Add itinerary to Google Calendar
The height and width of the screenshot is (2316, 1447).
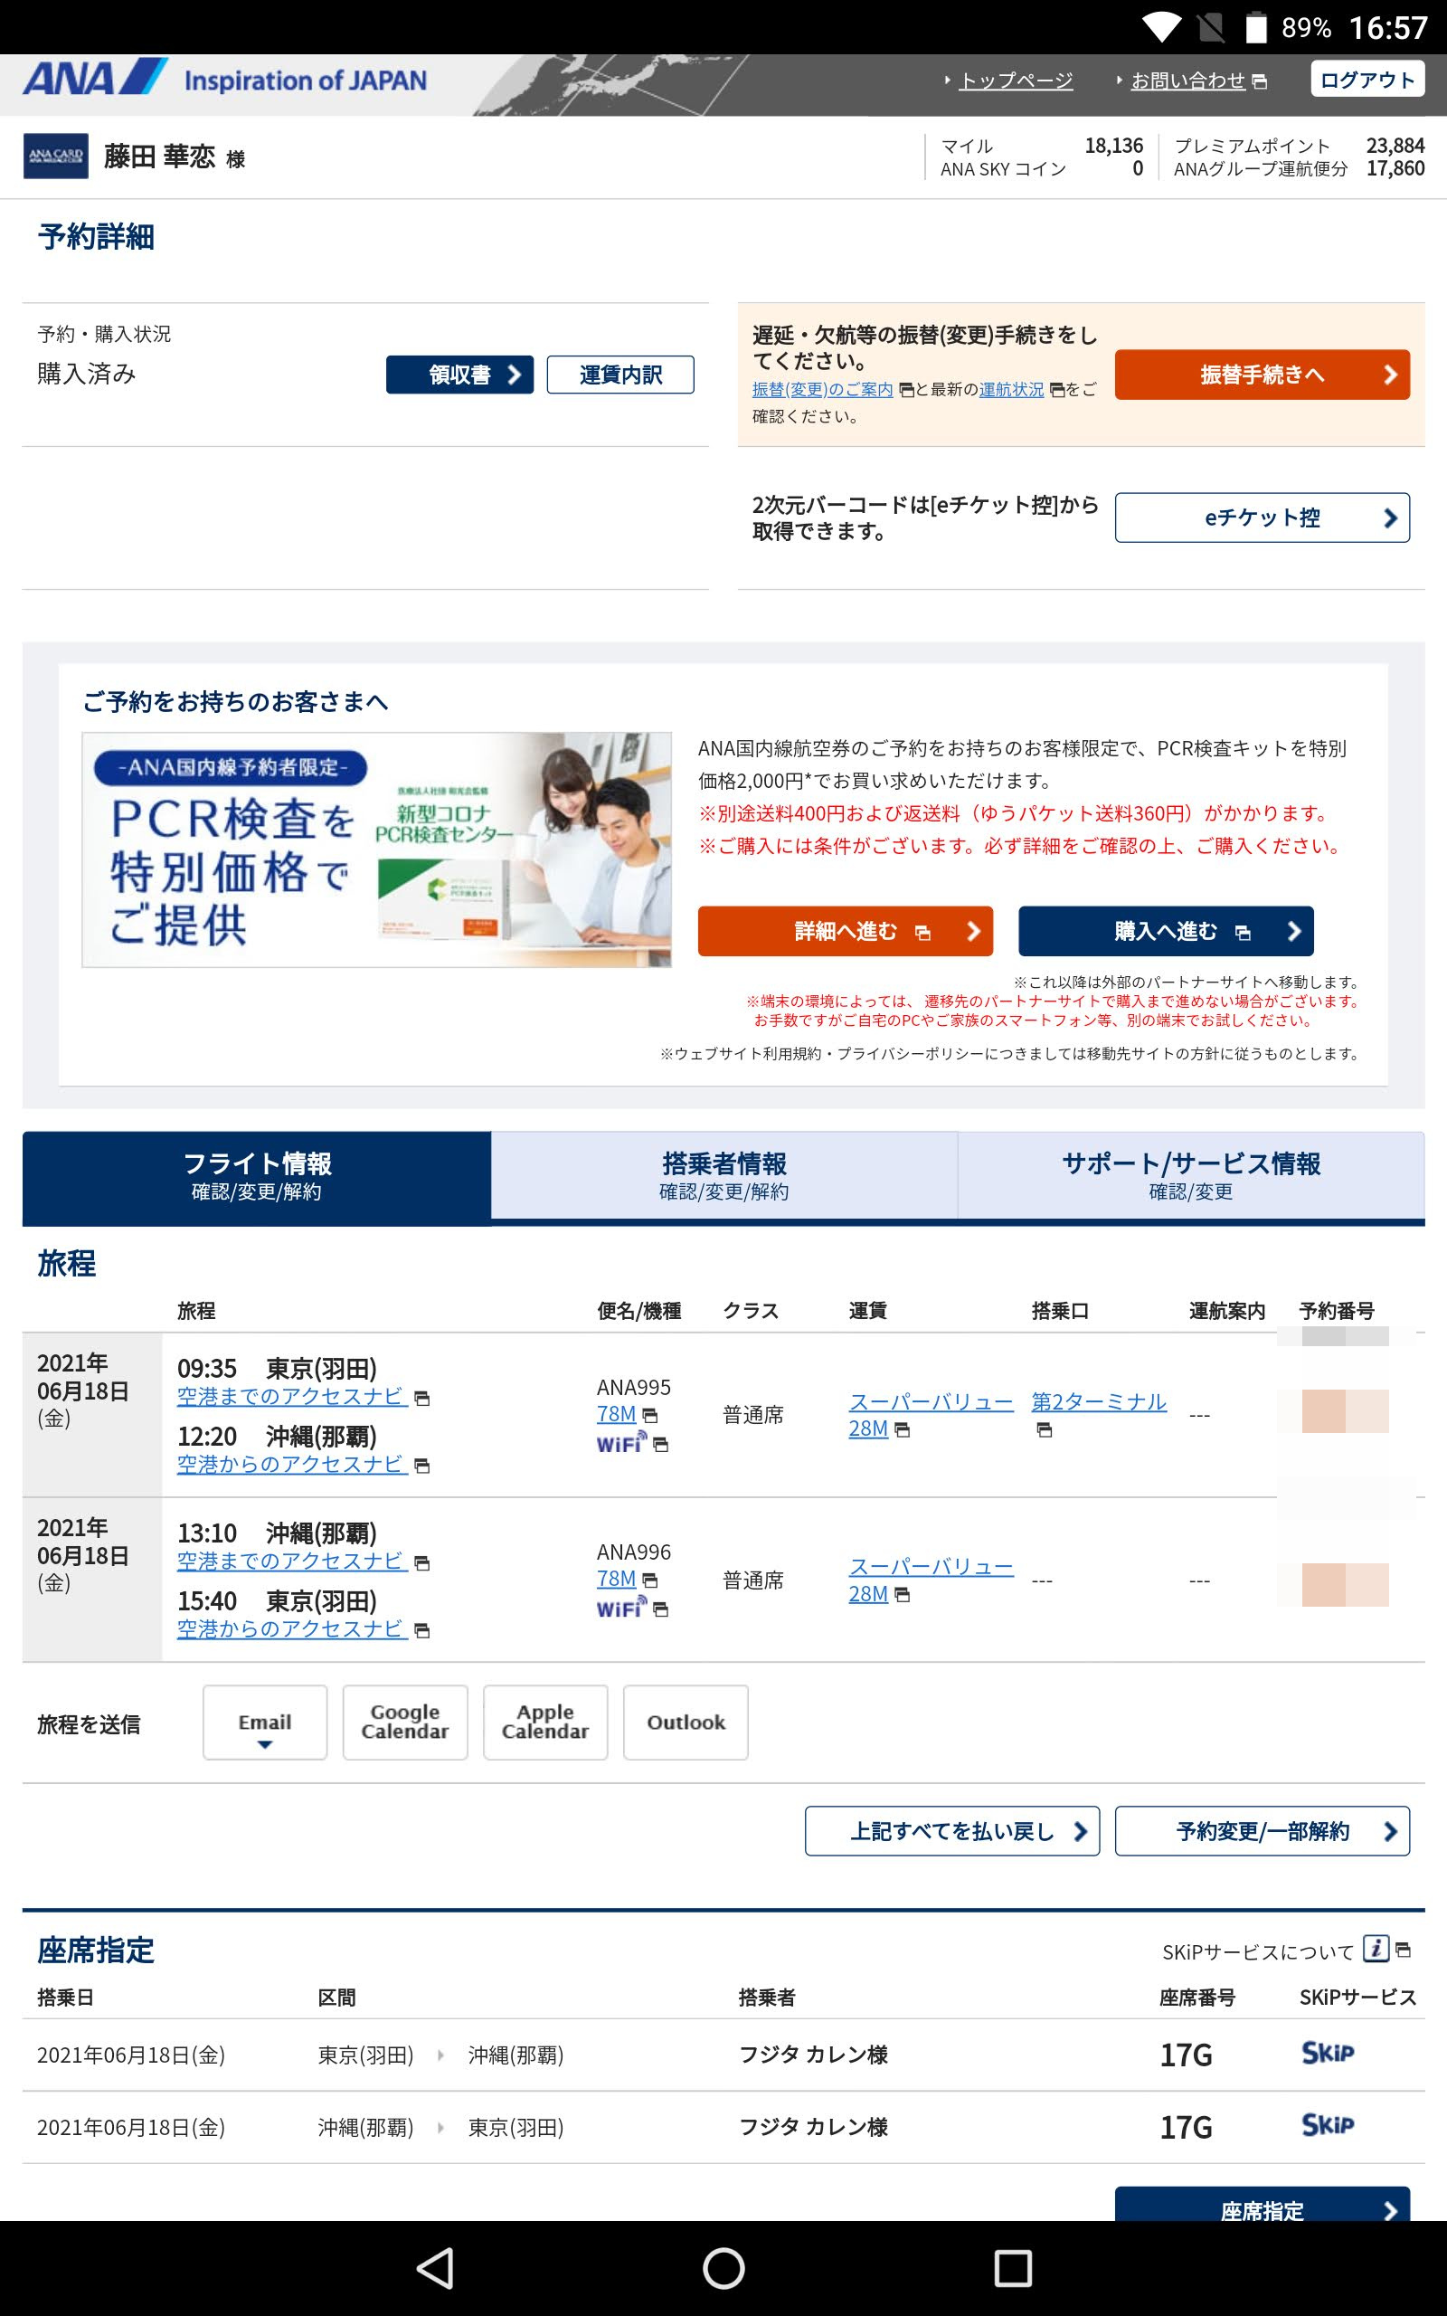(405, 1723)
